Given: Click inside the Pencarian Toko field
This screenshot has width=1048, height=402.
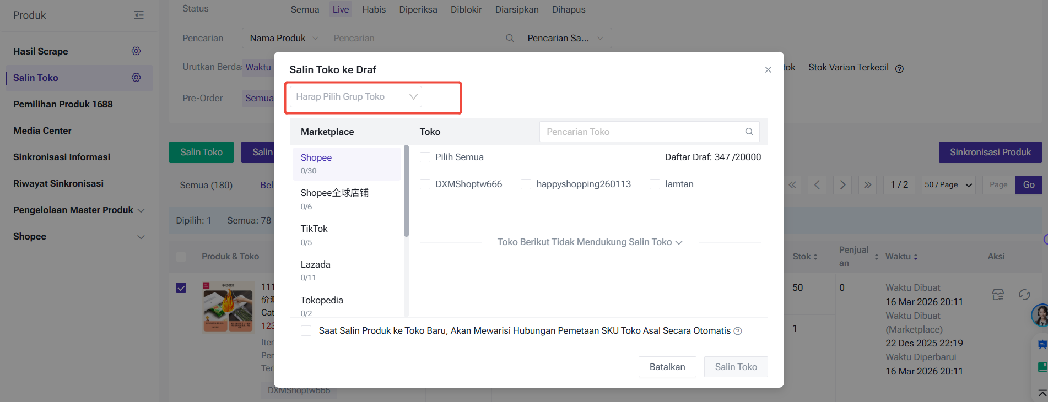Looking at the screenshot, I should click(x=639, y=132).
